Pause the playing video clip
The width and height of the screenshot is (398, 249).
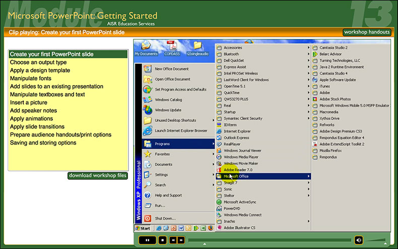(148, 240)
